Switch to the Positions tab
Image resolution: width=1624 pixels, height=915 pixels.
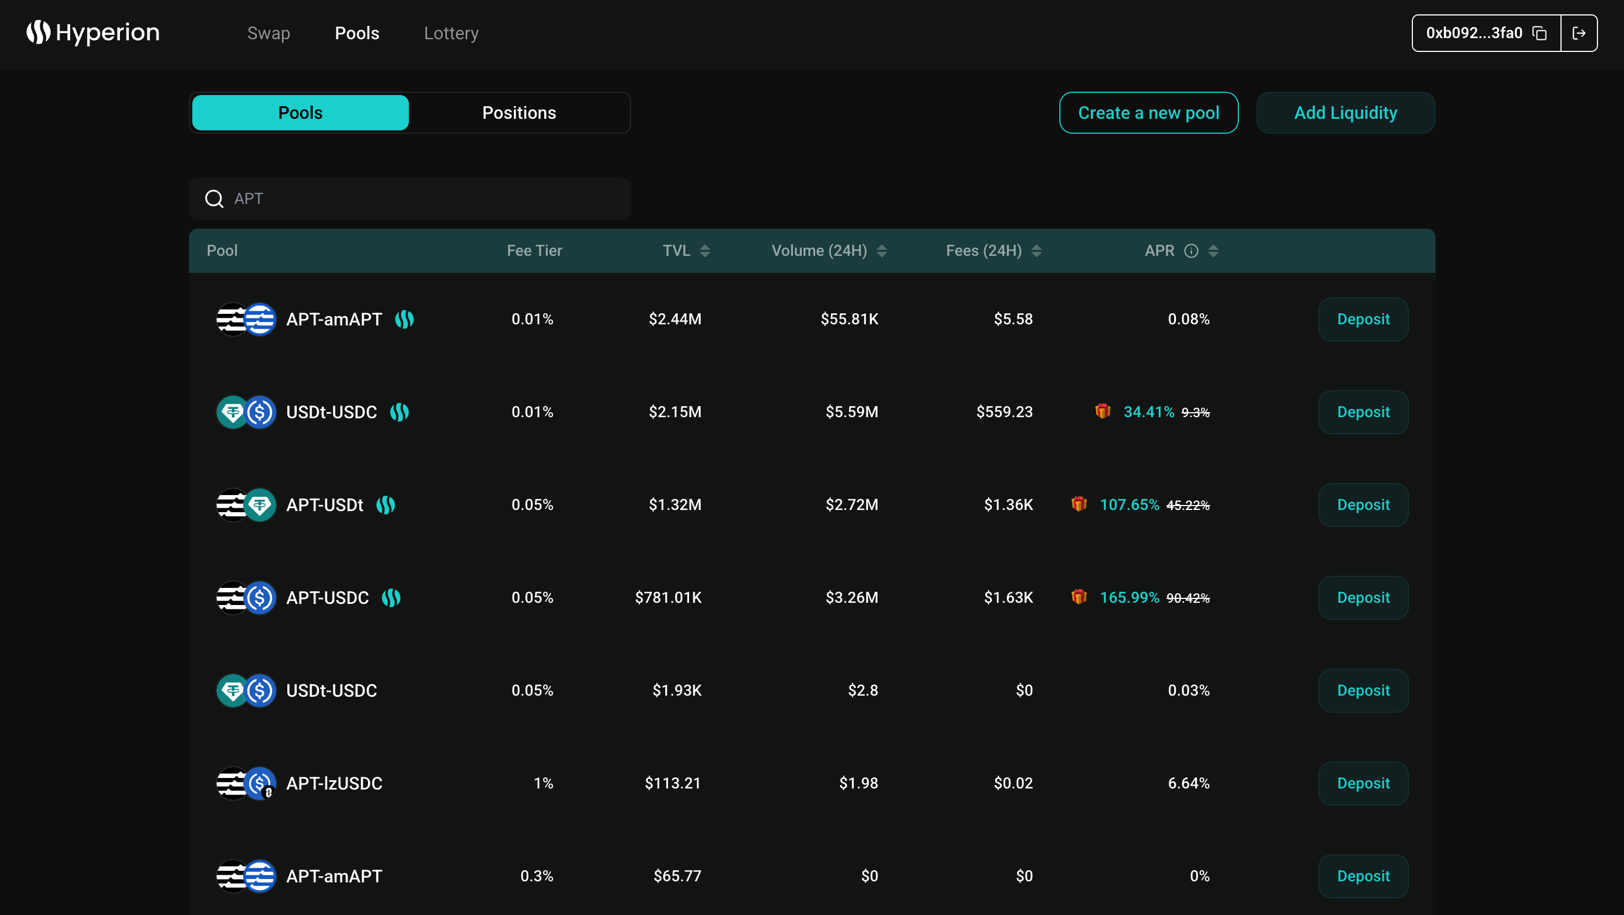(x=519, y=113)
